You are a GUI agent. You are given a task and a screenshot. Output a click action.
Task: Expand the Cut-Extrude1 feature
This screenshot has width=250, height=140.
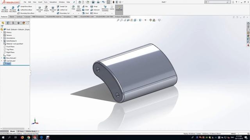pyautogui.click(x=2, y=61)
